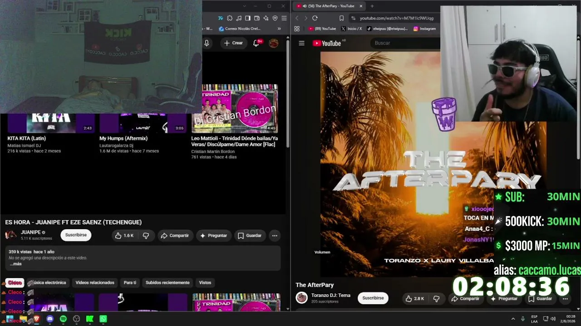
Task: Open WhatsApp from the taskbar
Action: click(103, 319)
